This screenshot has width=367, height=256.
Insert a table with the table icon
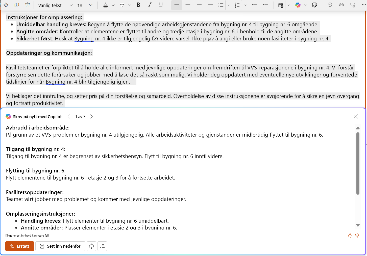[281, 5]
